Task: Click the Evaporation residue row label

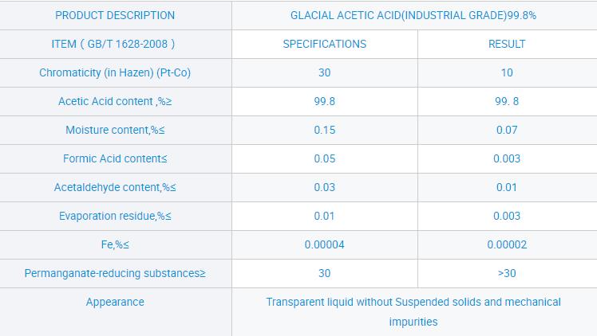Action: 115,216
